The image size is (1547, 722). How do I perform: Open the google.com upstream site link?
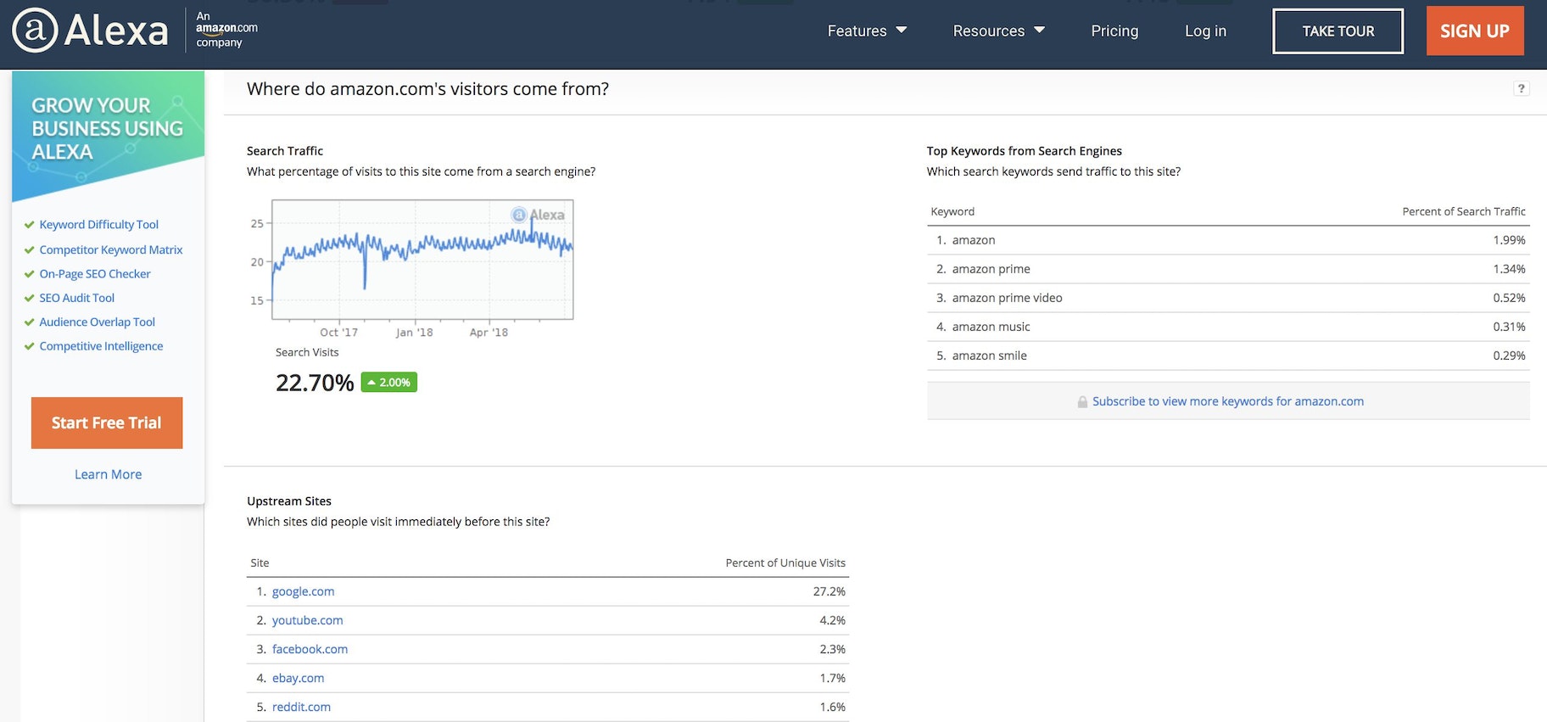pyautogui.click(x=303, y=591)
